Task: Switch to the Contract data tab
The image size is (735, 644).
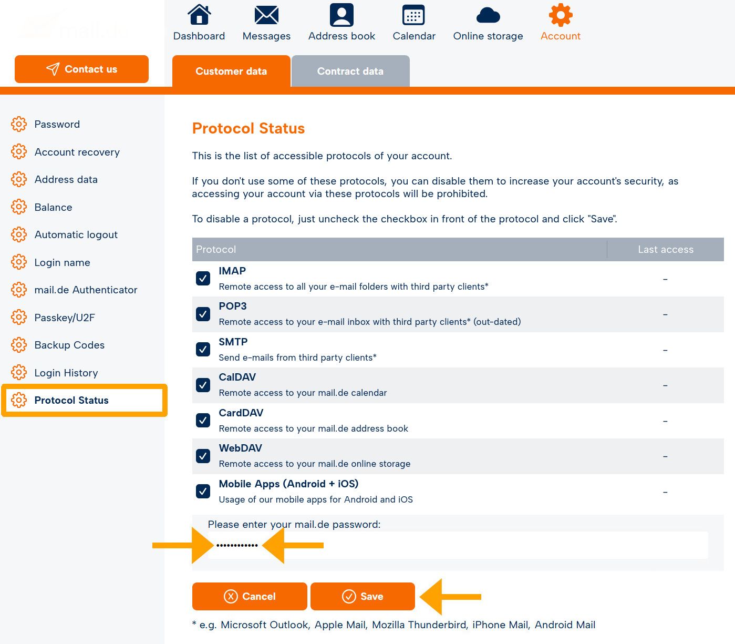Action: click(x=350, y=71)
